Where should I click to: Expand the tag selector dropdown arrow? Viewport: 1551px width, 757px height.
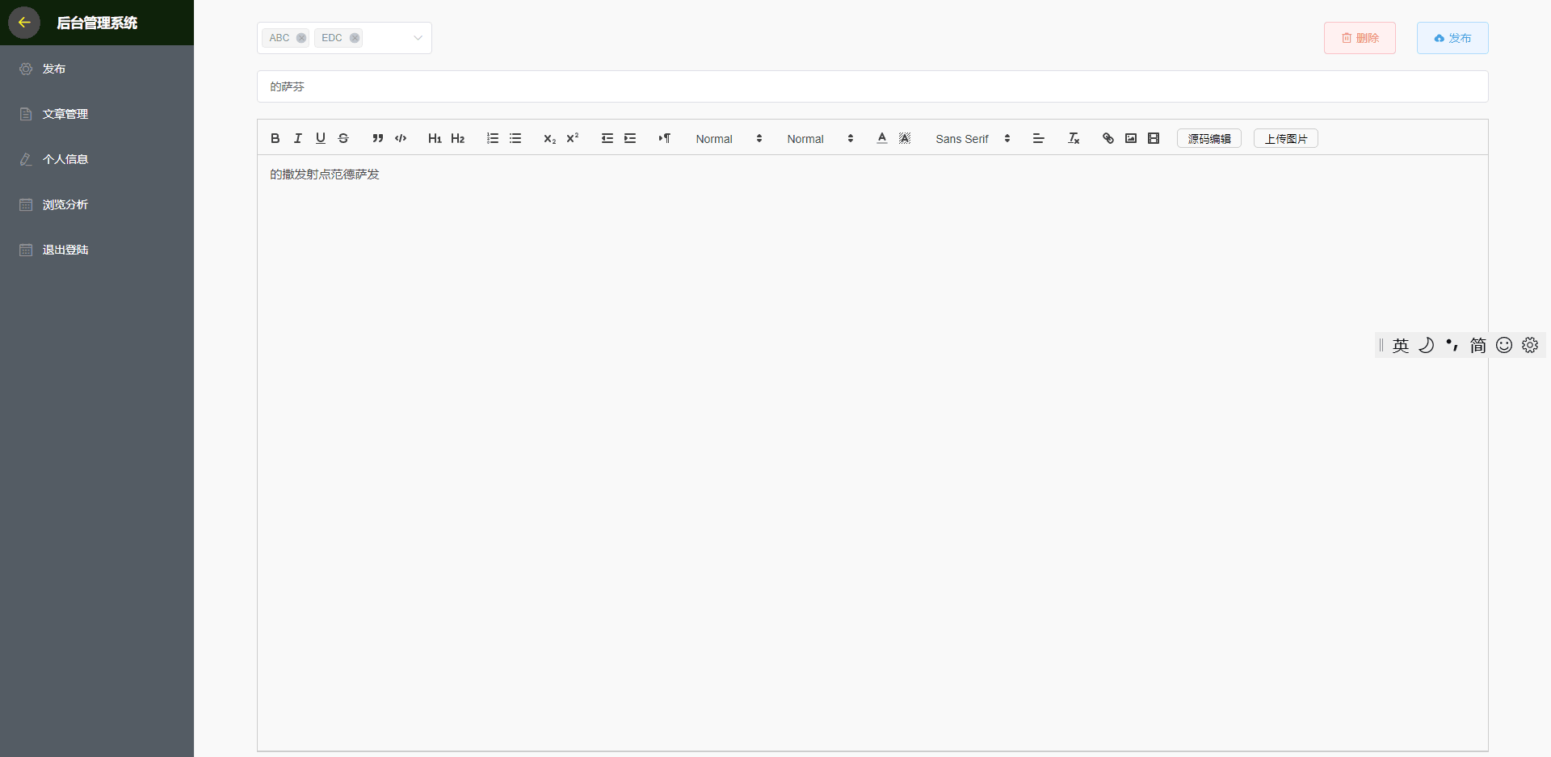click(x=418, y=38)
